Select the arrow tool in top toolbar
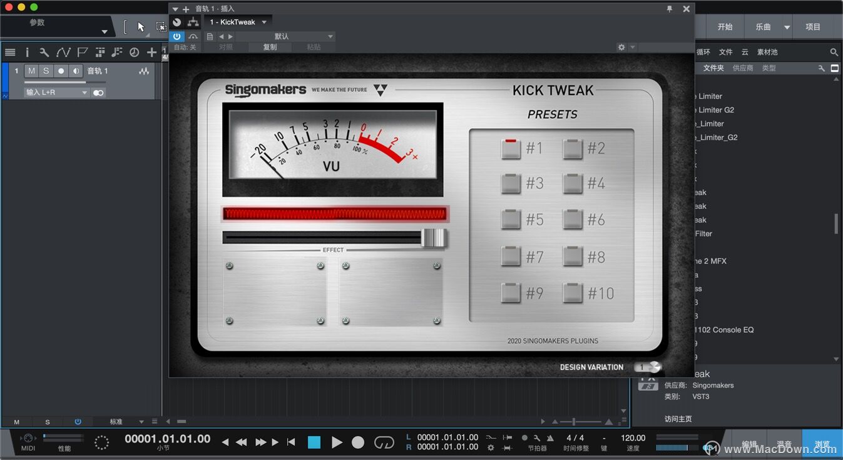This screenshot has height=460, width=843. pos(141,27)
